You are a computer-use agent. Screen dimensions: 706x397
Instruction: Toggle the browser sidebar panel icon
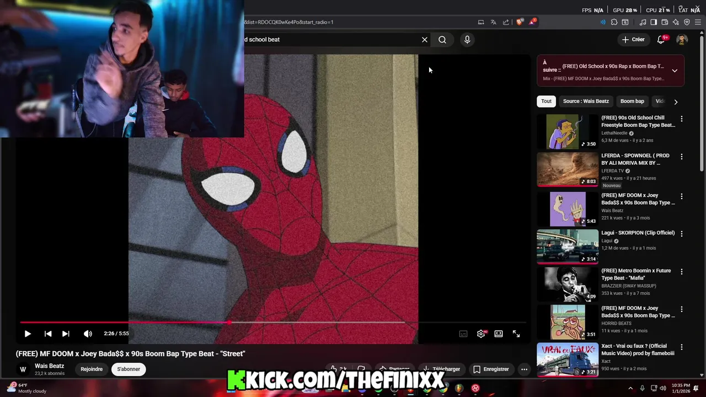pos(654,22)
